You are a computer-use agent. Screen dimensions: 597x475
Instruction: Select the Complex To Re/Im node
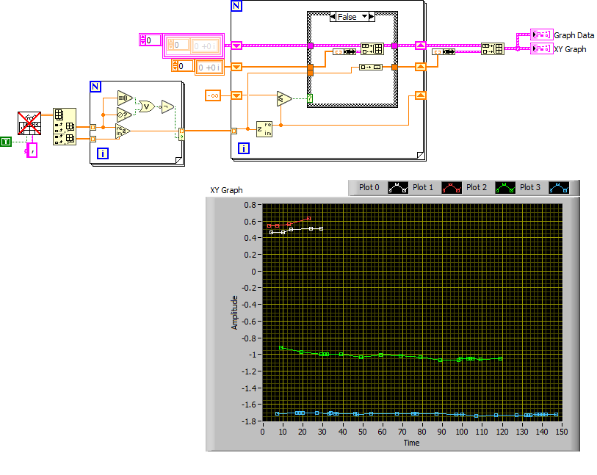click(x=264, y=129)
